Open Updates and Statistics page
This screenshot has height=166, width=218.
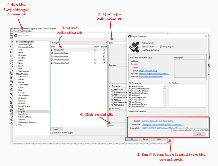(x=27, y=122)
